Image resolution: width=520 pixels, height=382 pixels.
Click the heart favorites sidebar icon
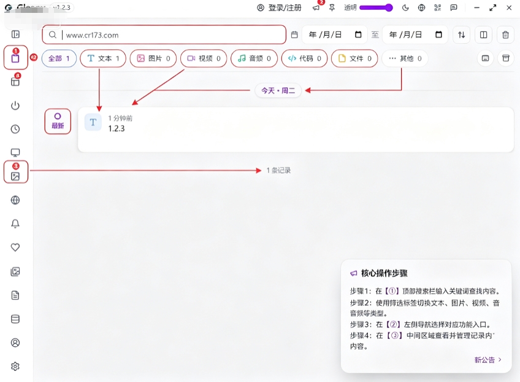[x=15, y=248]
